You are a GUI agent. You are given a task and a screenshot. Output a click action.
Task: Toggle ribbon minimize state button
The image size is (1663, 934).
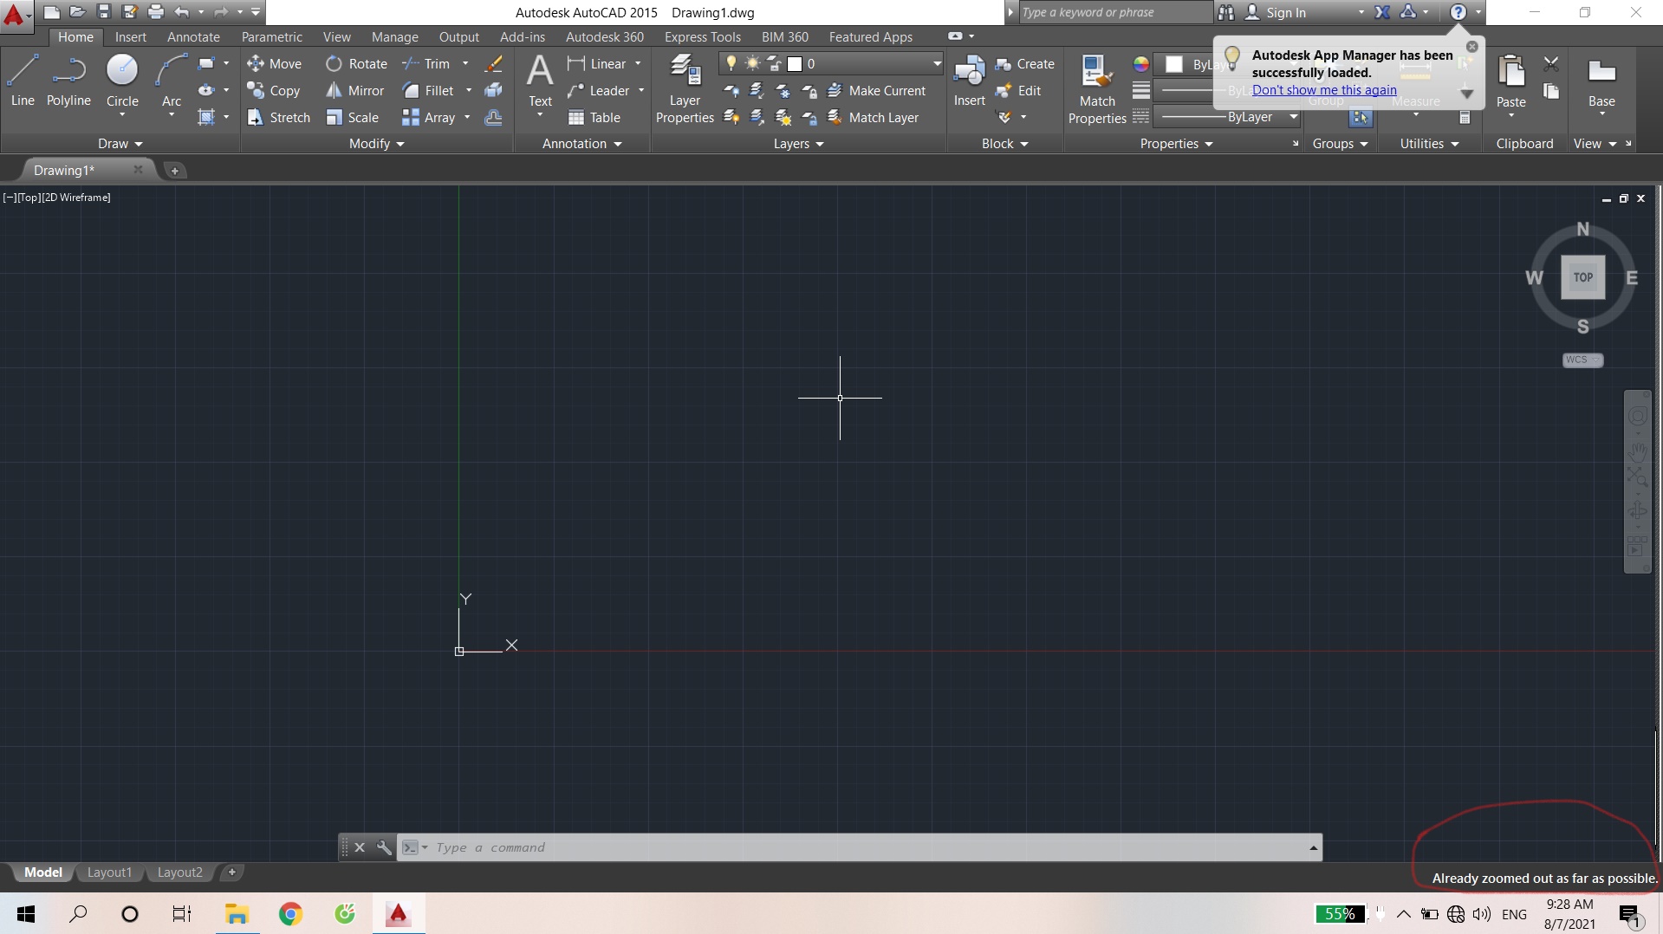pos(955,36)
